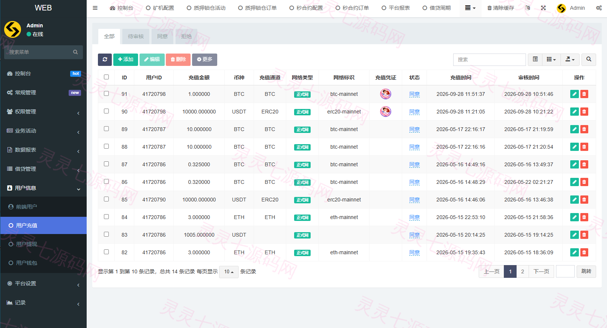The image size is (607, 328).
Task: Open 用户钱包 in the sidebar
Action: 44,263
